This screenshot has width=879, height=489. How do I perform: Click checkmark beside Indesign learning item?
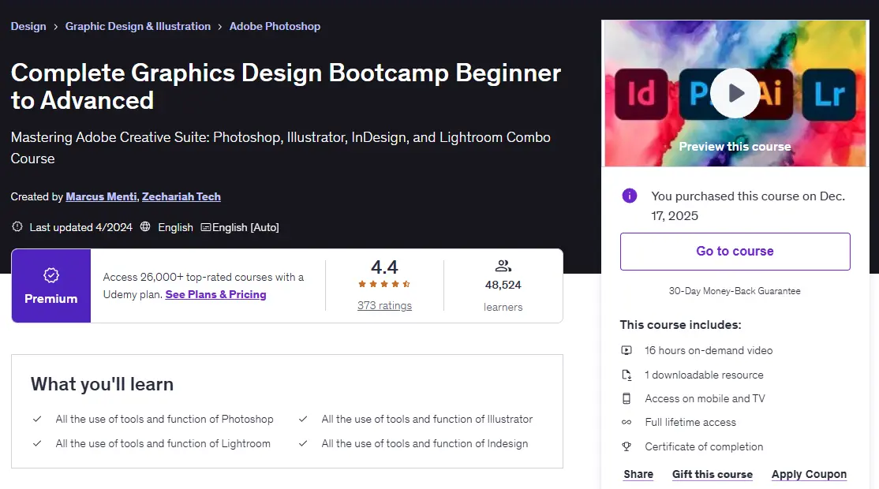pyautogui.click(x=303, y=443)
